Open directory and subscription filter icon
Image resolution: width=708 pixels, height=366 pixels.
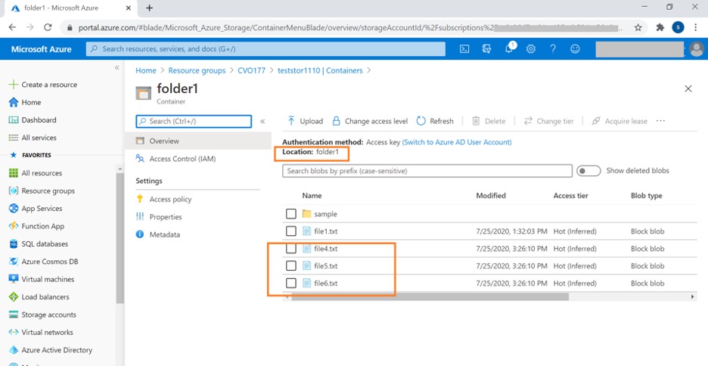coord(486,49)
